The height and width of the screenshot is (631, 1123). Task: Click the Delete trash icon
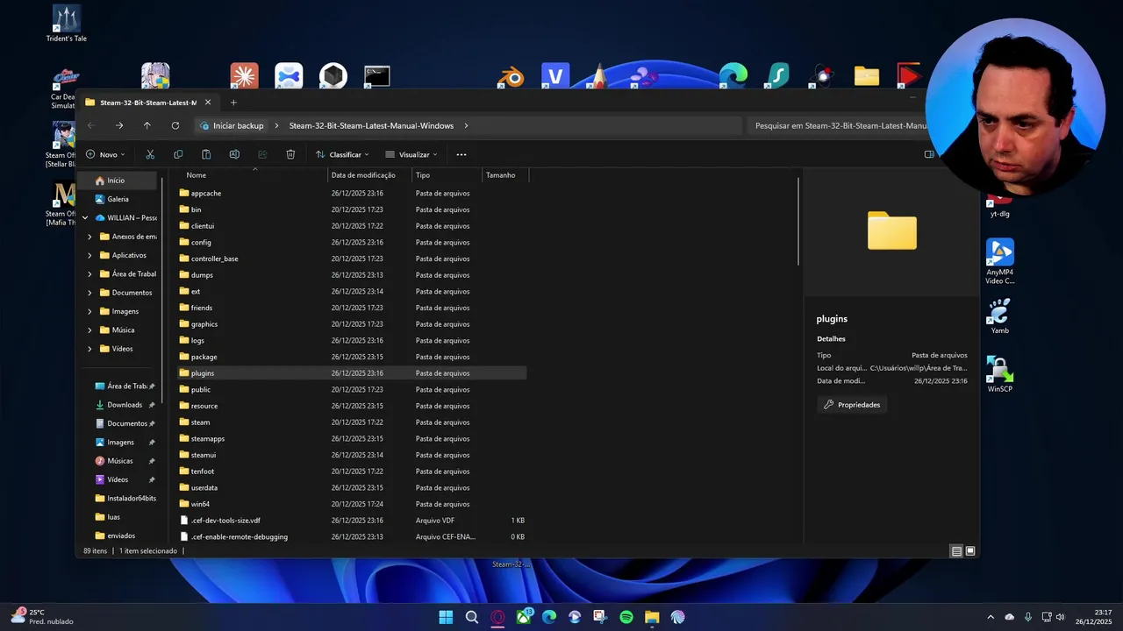(290, 154)
